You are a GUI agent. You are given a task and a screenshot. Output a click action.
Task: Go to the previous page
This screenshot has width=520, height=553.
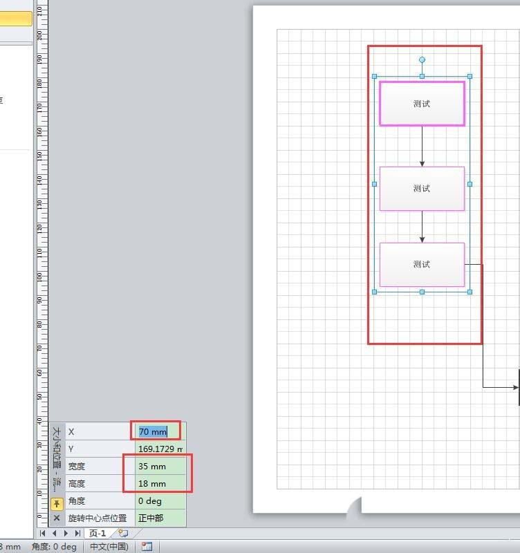coord(55,533)
